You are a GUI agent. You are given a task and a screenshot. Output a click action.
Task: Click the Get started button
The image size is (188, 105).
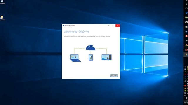(x=114, y=76)
